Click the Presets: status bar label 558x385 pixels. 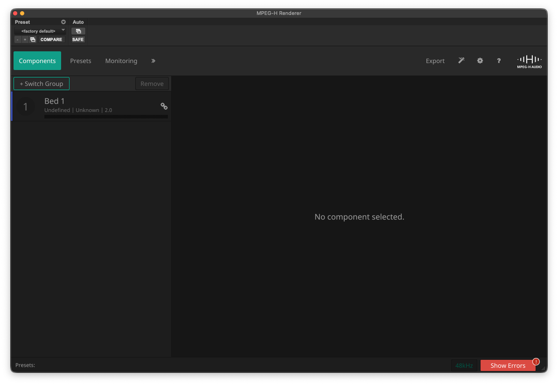click(25, 365)
